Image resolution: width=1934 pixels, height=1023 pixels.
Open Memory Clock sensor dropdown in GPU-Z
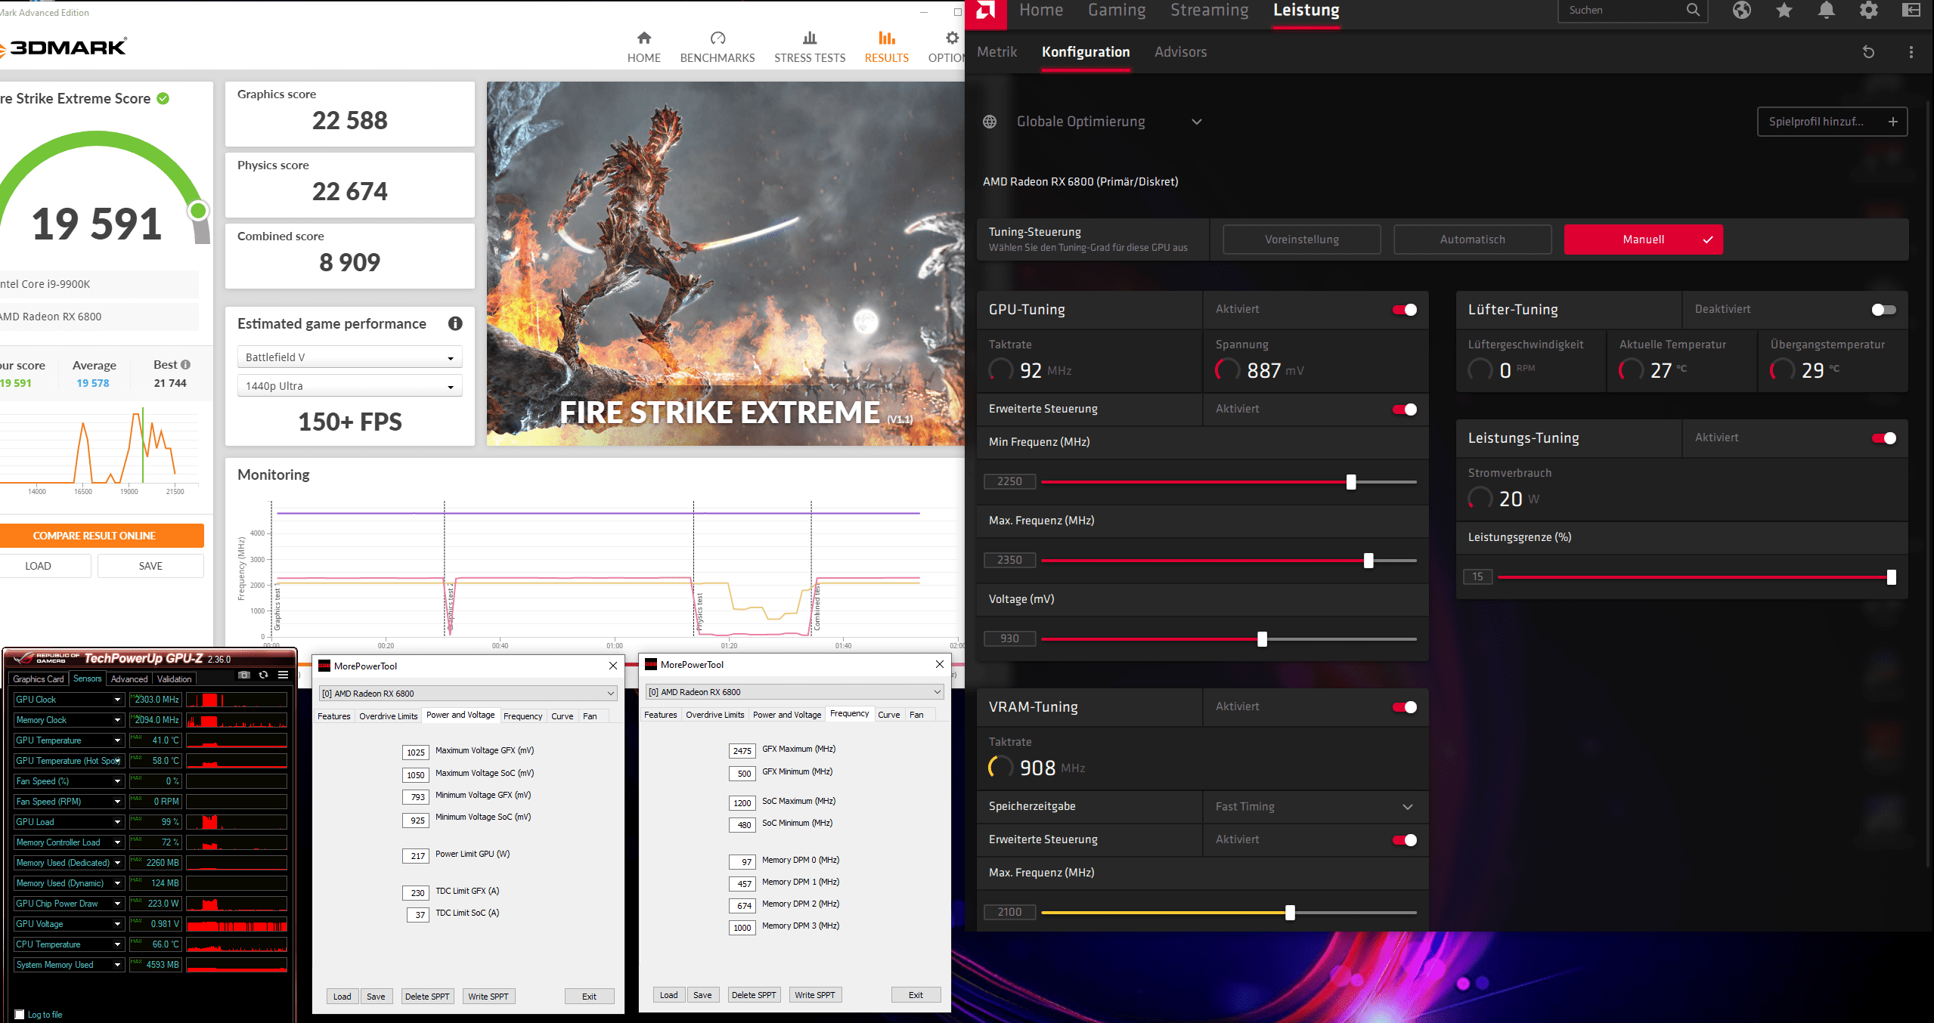pyautogui.click(x=117, y=720)
